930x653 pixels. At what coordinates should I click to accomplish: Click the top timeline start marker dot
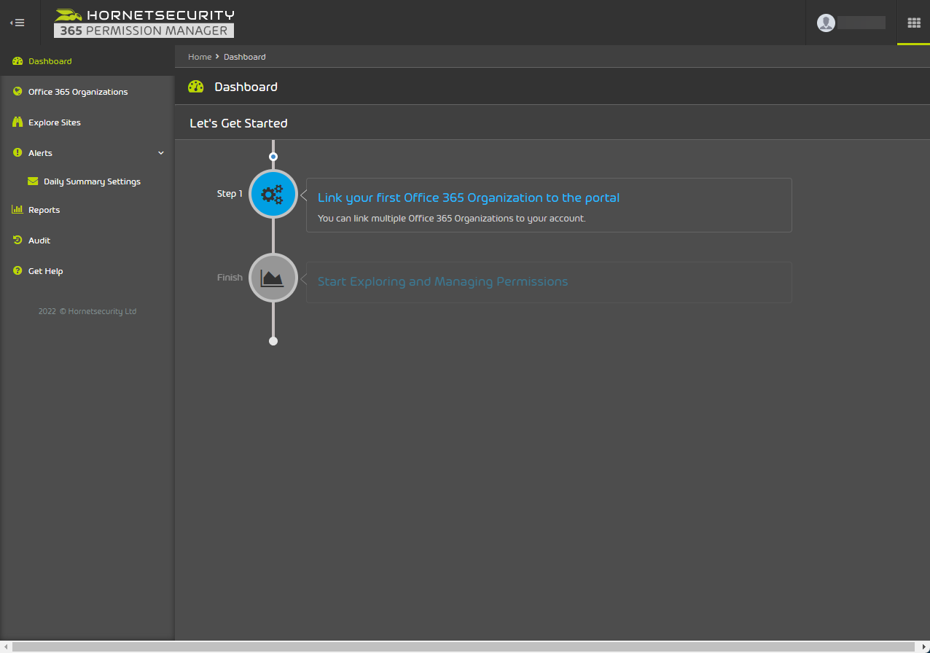273,157
